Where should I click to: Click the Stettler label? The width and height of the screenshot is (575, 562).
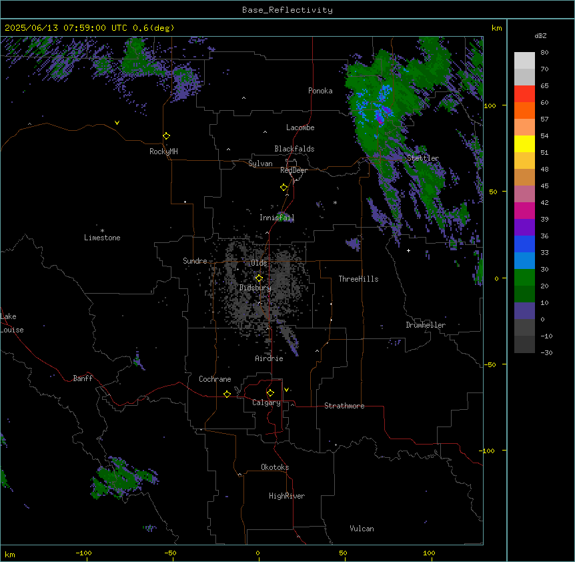(x=423, y=158)
